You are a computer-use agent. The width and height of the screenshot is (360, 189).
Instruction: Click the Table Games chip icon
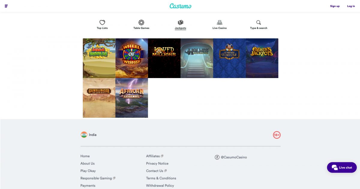tap(141, 22)
